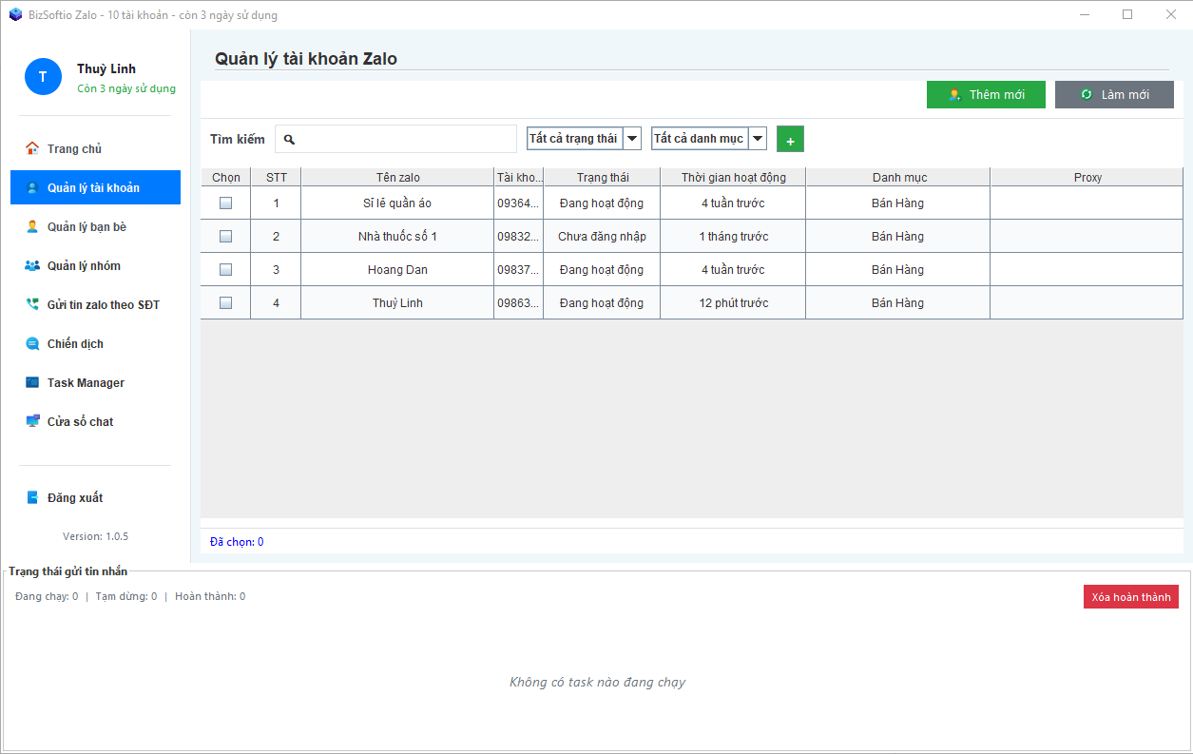The image size is (1193, 754).
Task: Click the Thêm mới button
Action: pos(986,95)
